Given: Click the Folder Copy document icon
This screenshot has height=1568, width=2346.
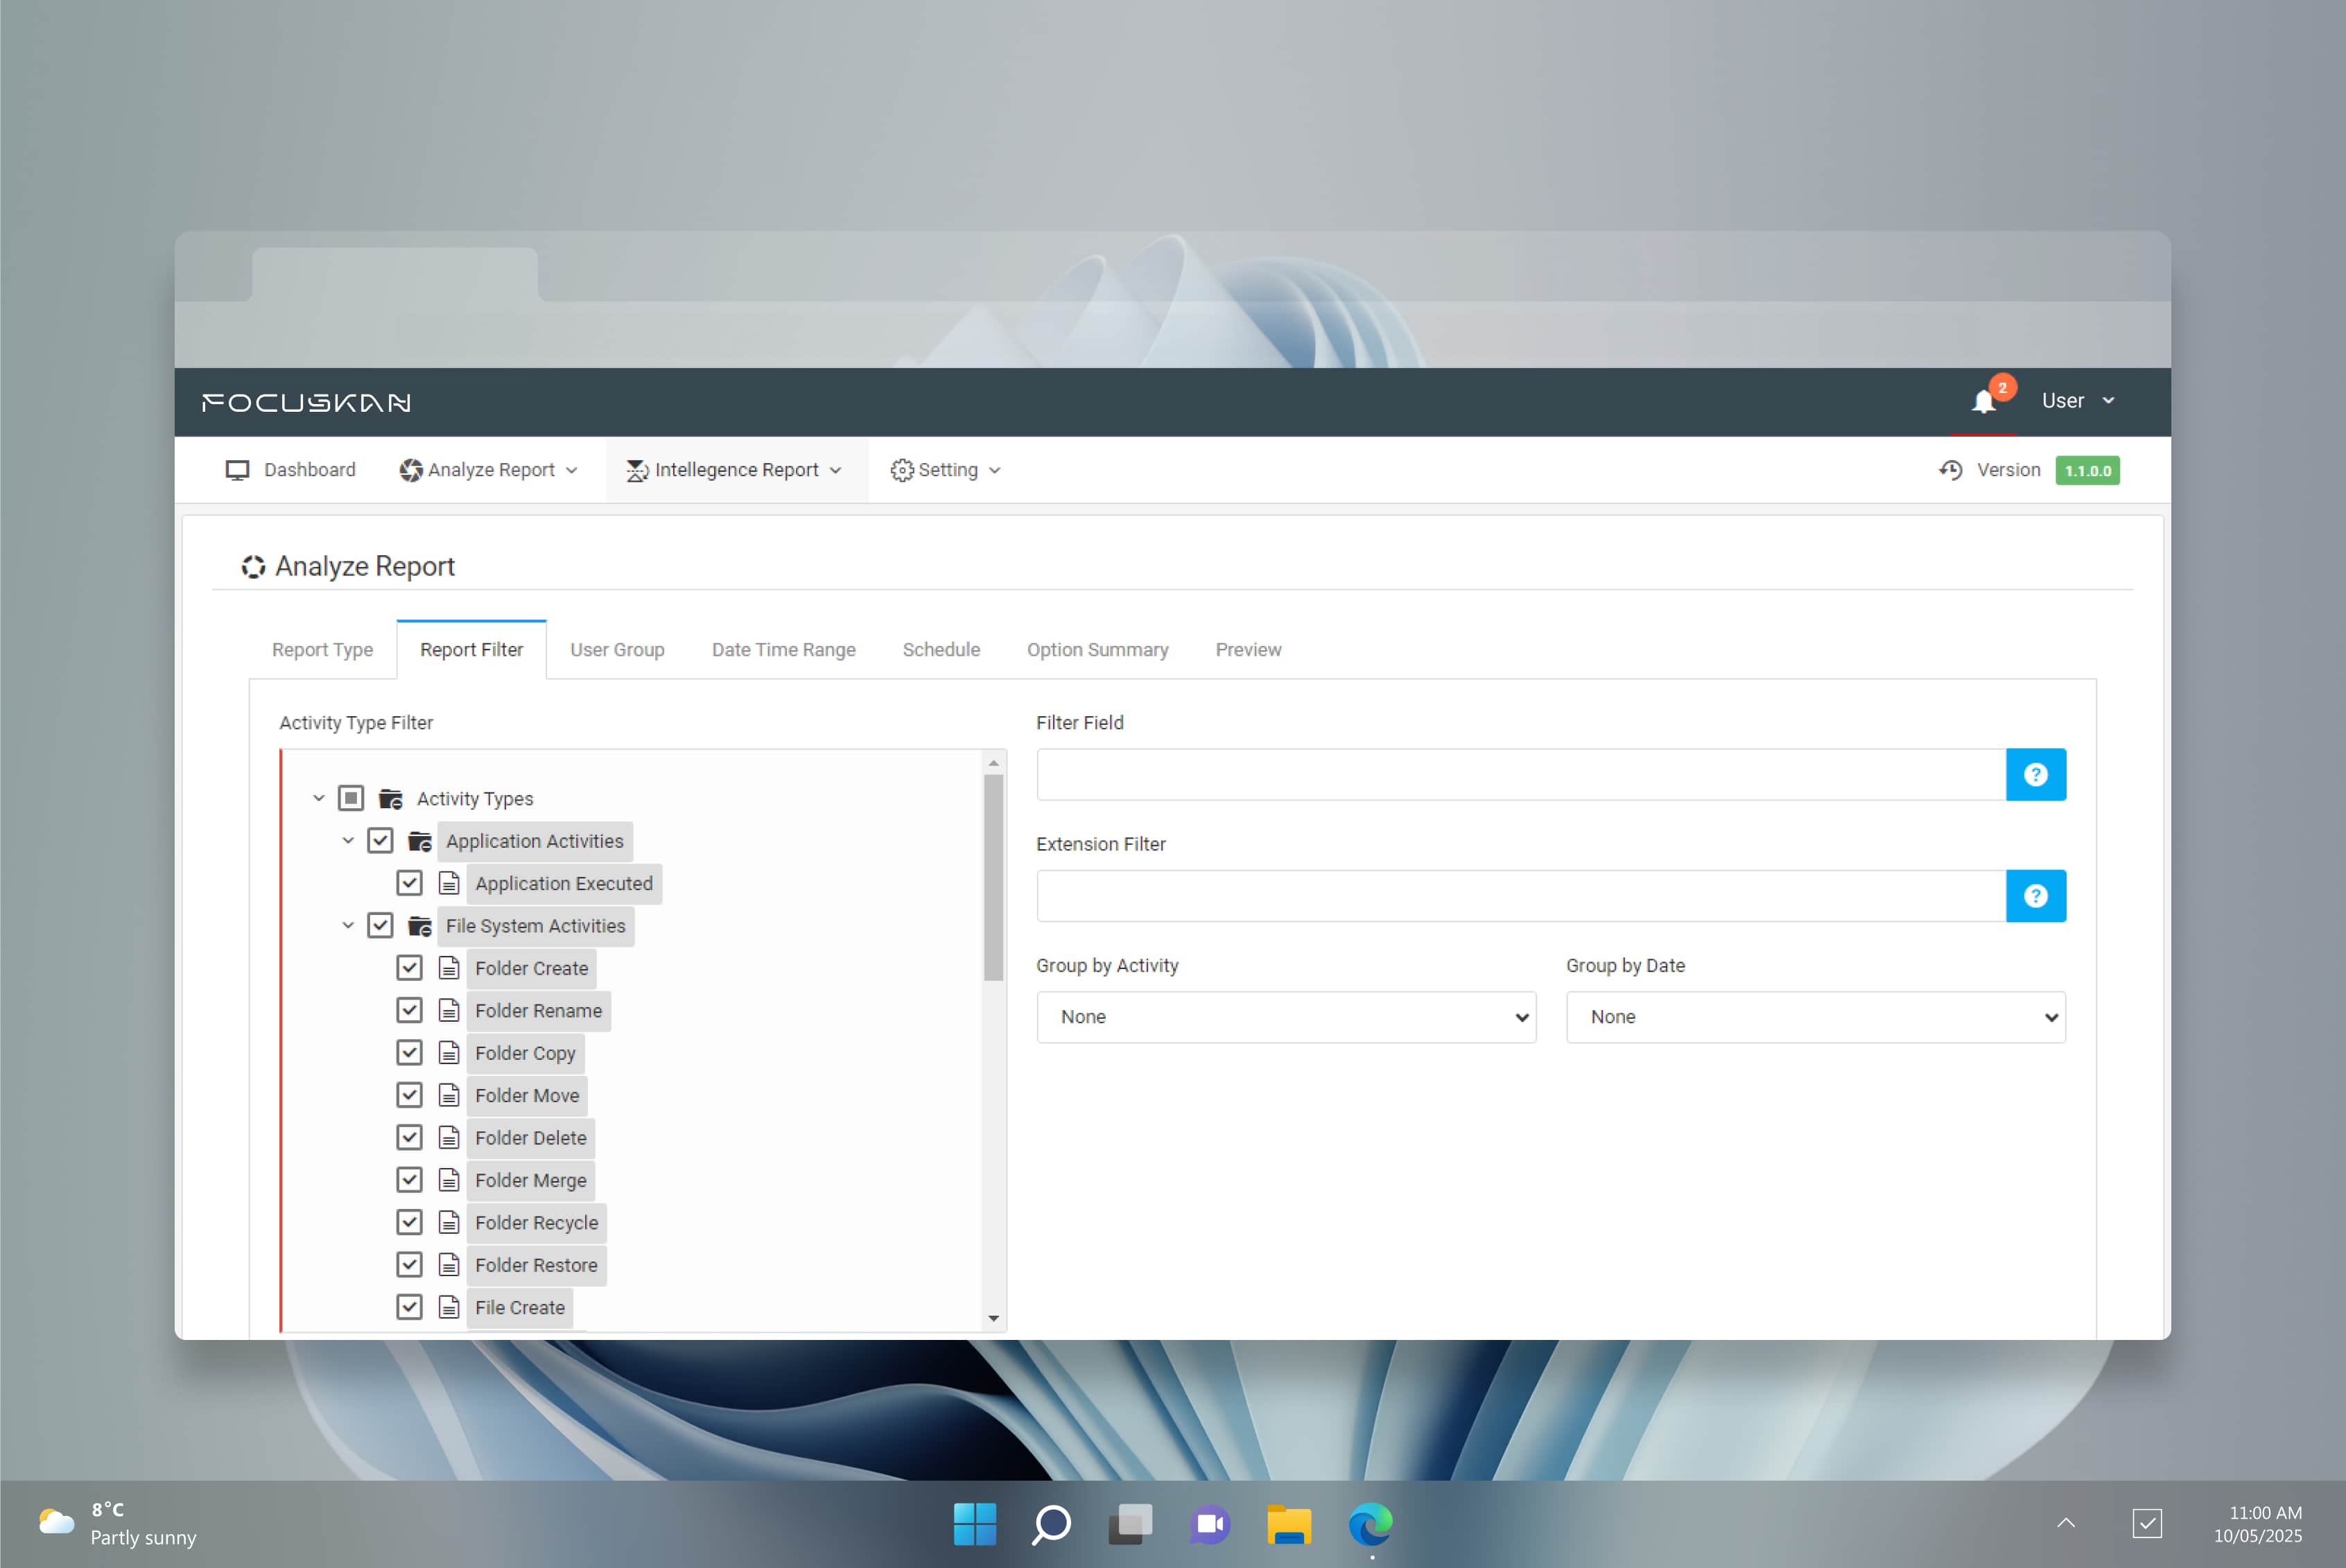Looking at the screenshot, I should click(x=449, y=1053).
